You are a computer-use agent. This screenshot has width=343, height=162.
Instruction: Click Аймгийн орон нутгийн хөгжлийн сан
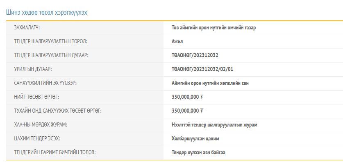[x=210, y=83]
